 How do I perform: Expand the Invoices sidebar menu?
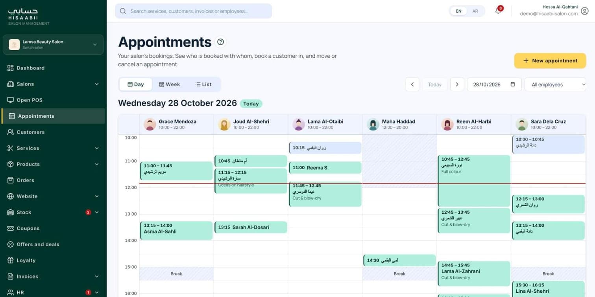tap(53, 277)
